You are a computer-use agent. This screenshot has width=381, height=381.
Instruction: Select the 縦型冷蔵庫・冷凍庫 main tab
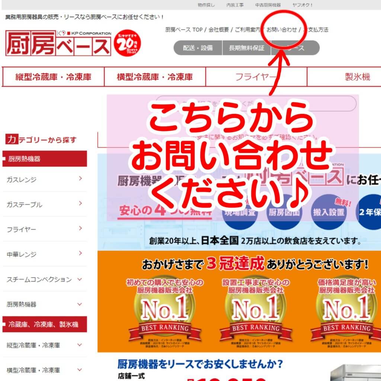click(53, 77)
